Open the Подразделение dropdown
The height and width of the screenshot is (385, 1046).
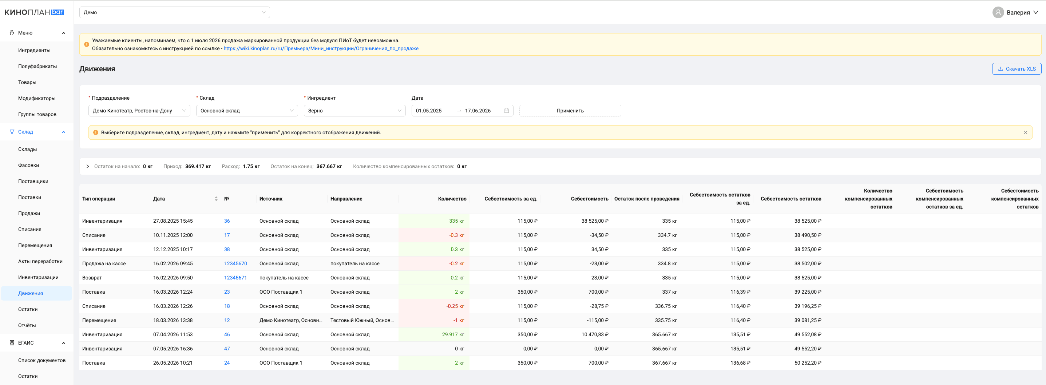(x=139, y=111)
